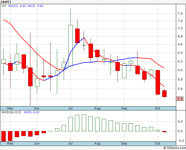Viewport: 186px width, 150px height.
Task: Click Aug on the MACD panel time axis
Action: (97, 143)
